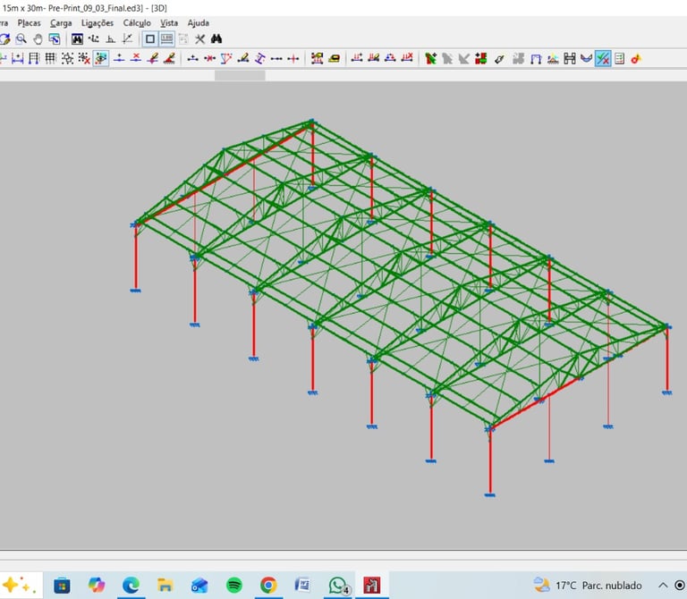
Task: Expand the Vista menu dropdown
Action: 169,22
